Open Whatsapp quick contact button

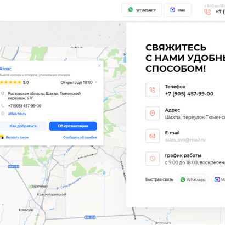[193, 179]
